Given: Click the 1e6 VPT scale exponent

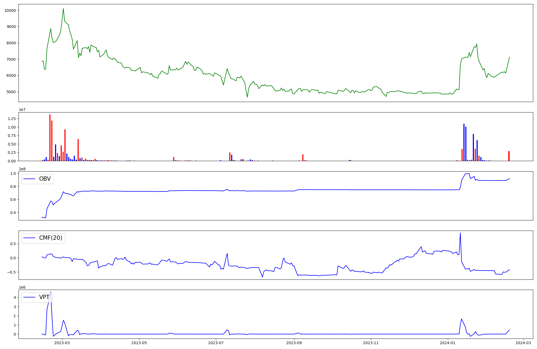Looking at the screenshot, I should (22, 287).
